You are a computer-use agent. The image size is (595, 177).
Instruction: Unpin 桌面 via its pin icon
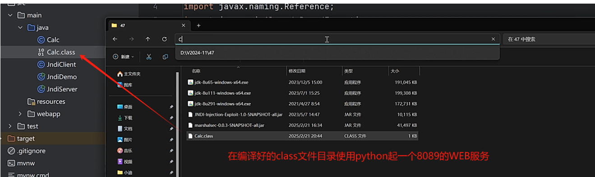[x=171, y=107]
